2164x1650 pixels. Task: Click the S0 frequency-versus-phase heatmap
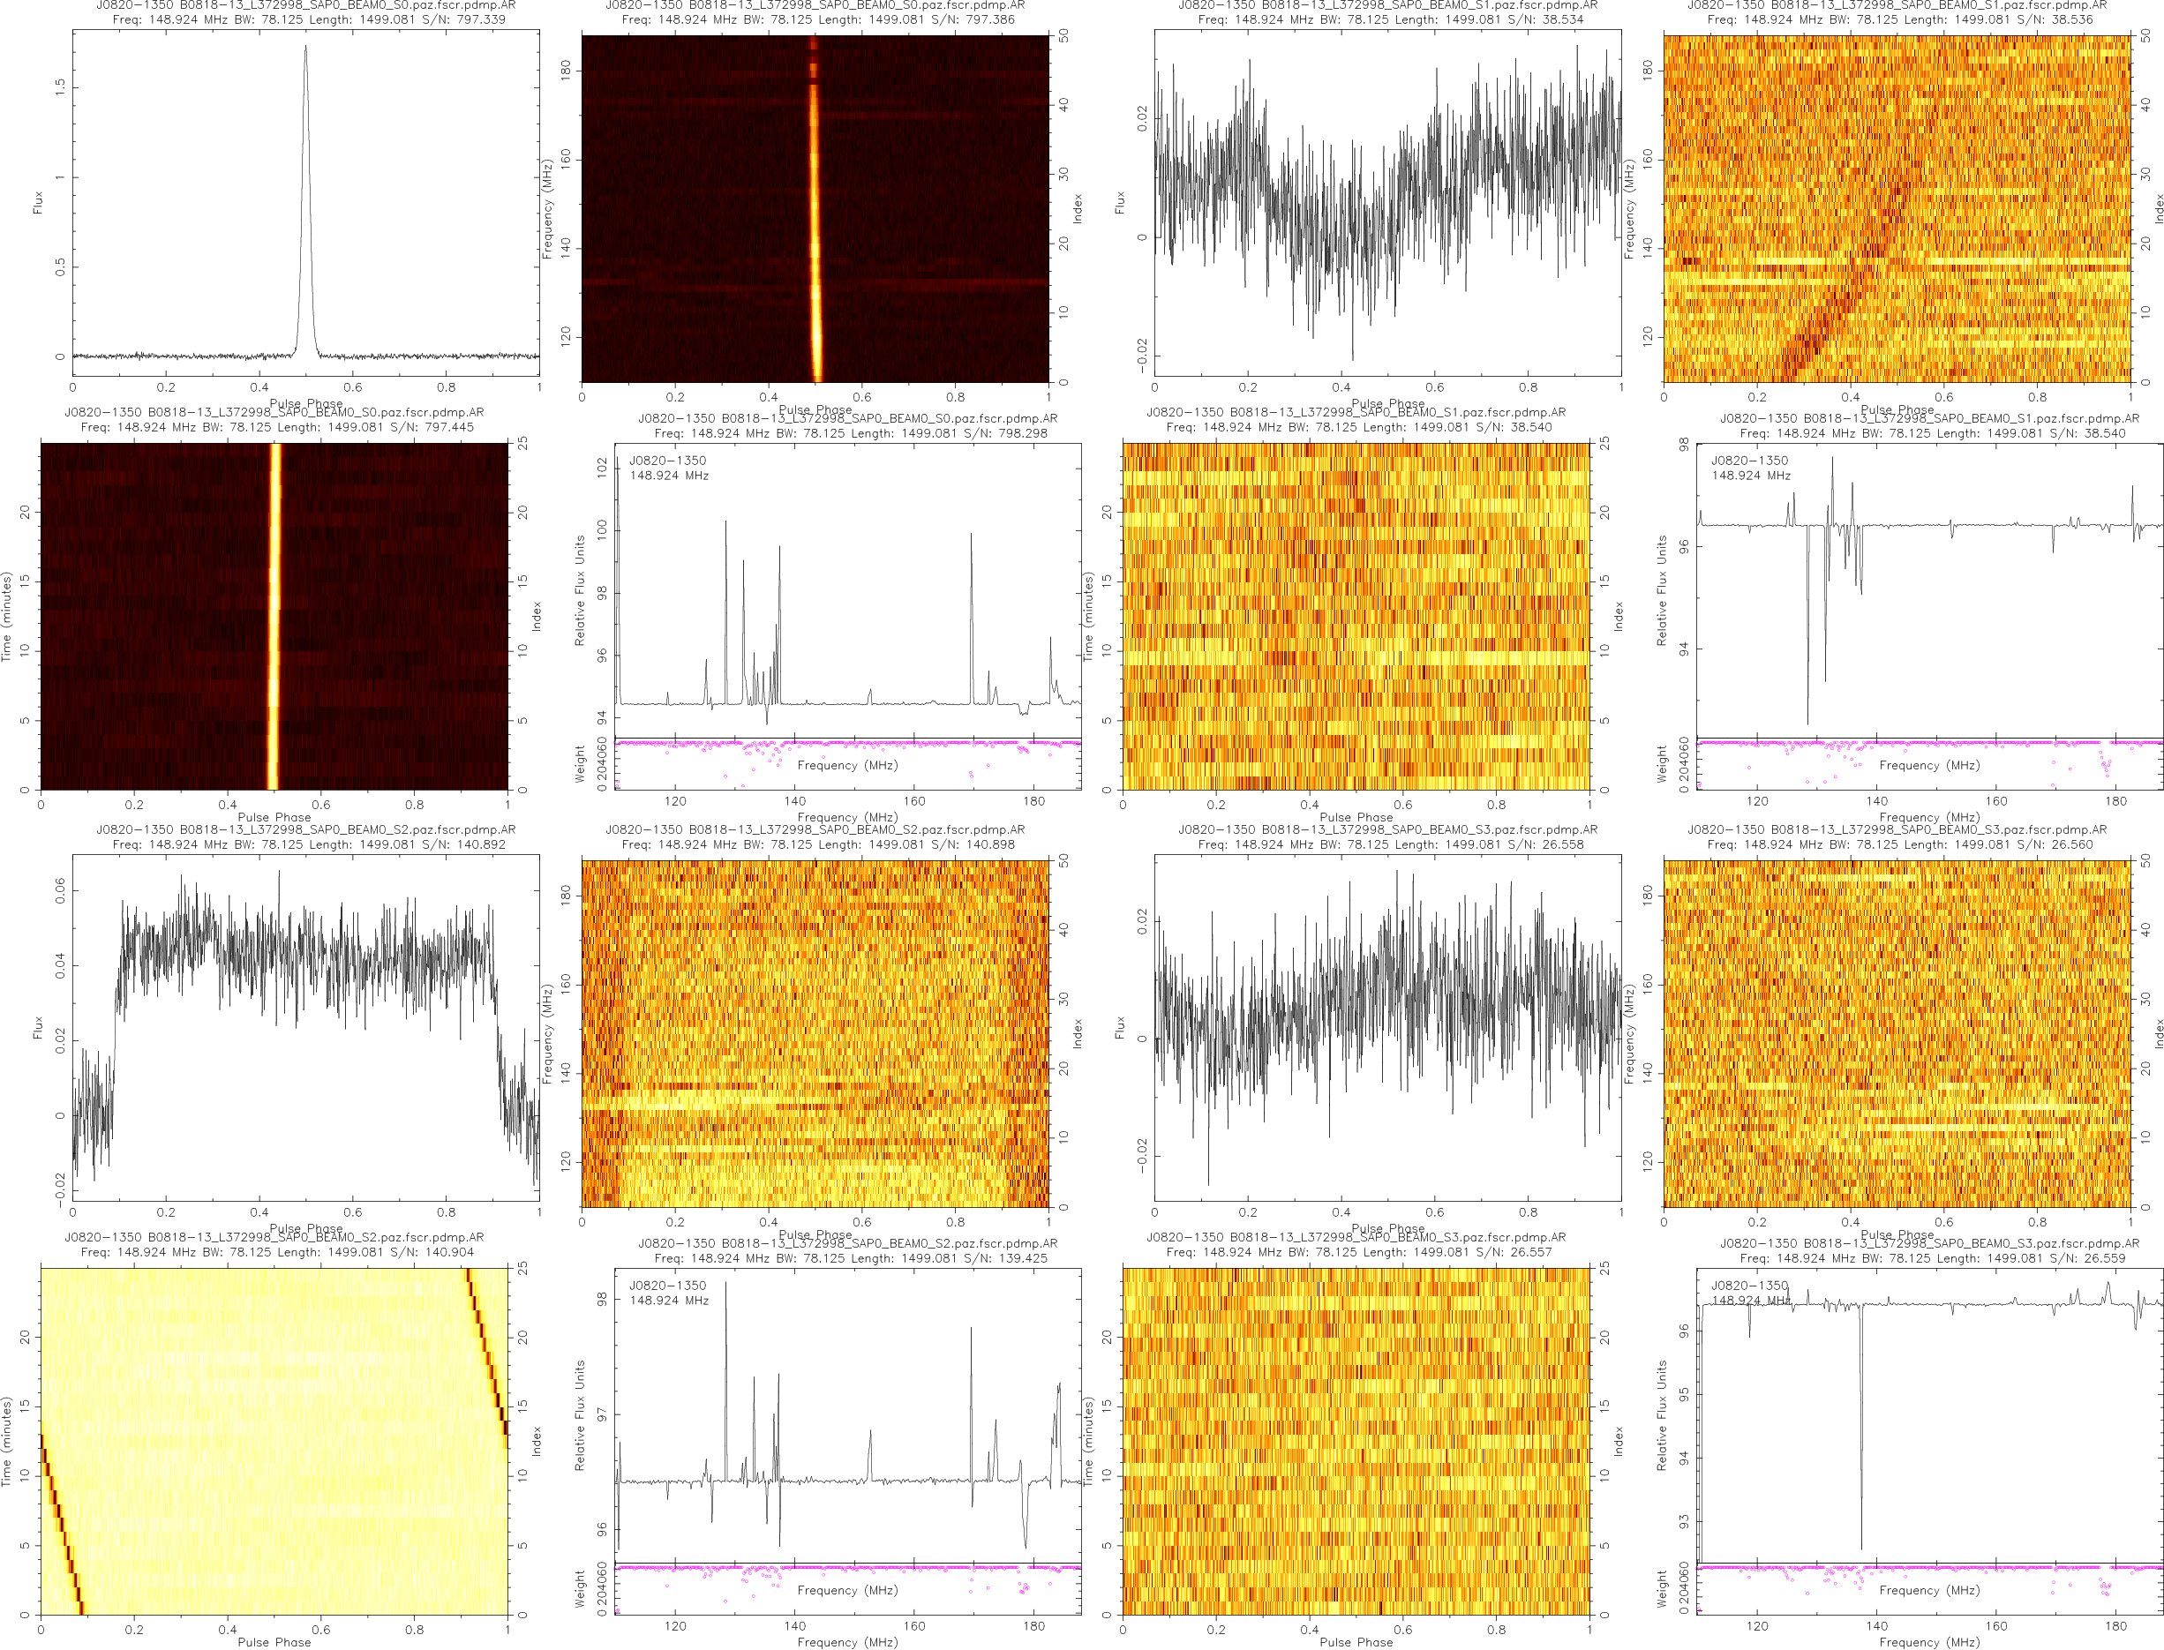815,208
